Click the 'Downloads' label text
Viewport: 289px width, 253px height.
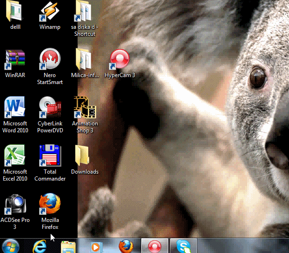[85, 172]
